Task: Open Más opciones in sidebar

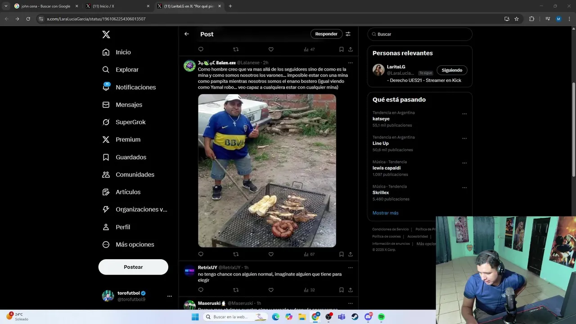Action: pyautogui.click(x=128, y=244)
